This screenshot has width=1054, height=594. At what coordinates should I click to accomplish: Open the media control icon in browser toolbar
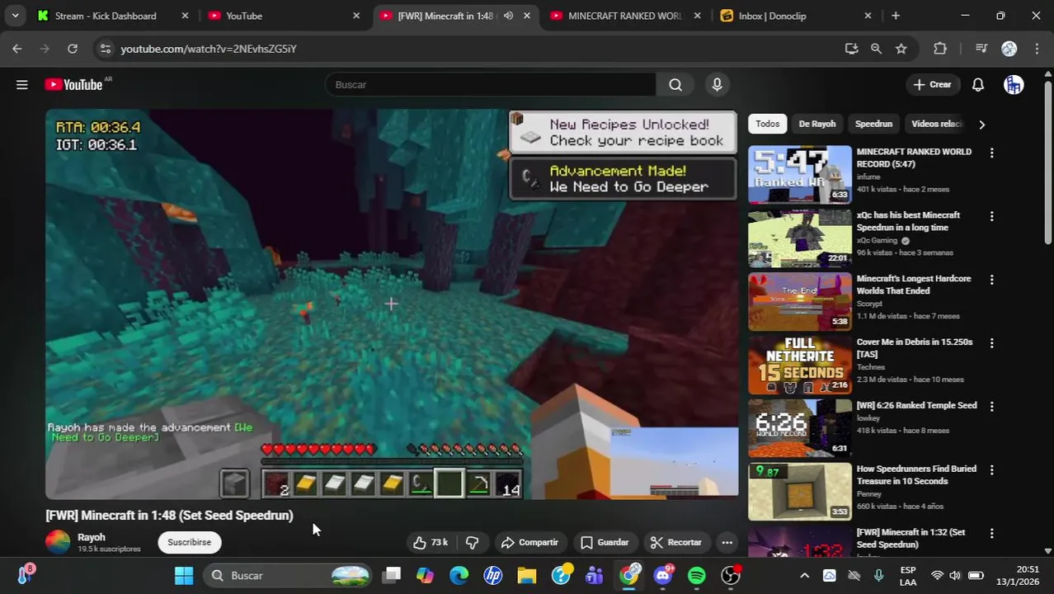(981, 49)
